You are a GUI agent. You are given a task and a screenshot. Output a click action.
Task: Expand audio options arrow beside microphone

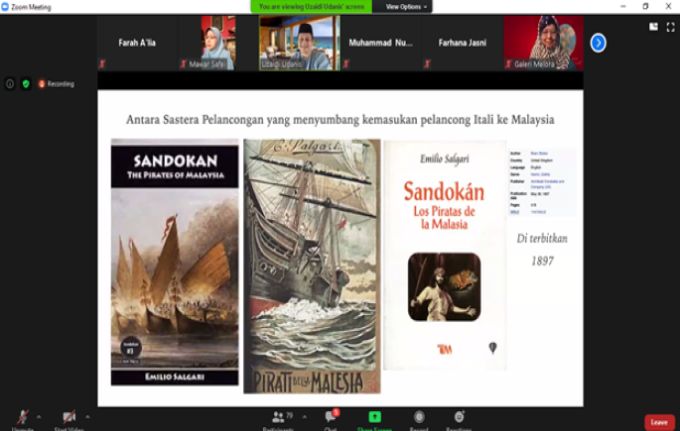(x=41, y=416)
